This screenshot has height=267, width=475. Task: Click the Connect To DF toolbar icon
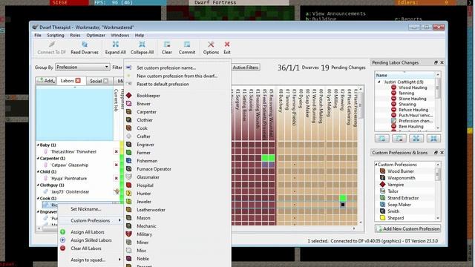click(51, 47)
